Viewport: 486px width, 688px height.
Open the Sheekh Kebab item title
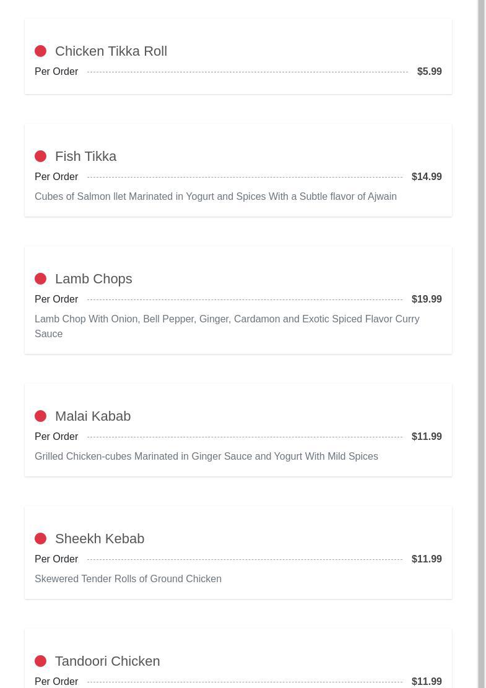pos(100,539)
